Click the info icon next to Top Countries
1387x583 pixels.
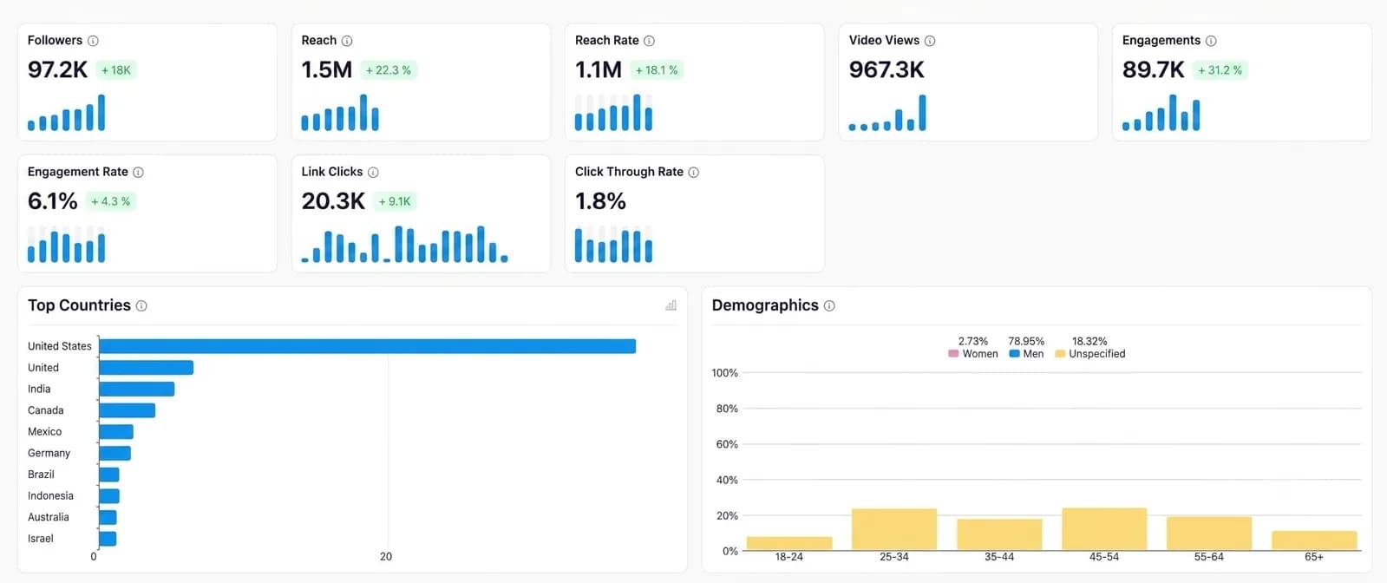(x=141, y=306)
